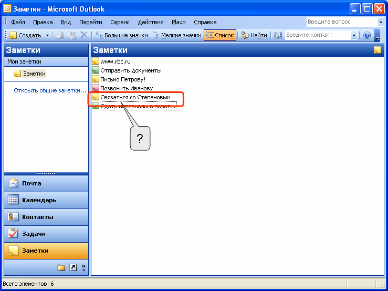Click Открыть общие заметки link
Viewport: 388px width, 291px height.
point(50,90)
